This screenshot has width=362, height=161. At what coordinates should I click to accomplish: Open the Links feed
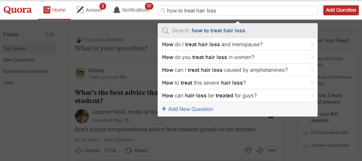click(x=8, y=82)
